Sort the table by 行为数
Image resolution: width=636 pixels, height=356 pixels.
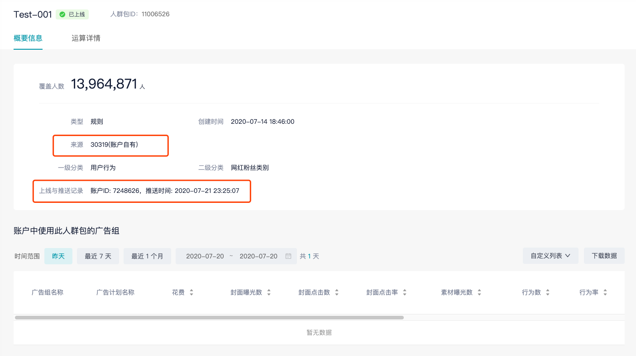tap(548, 293)
